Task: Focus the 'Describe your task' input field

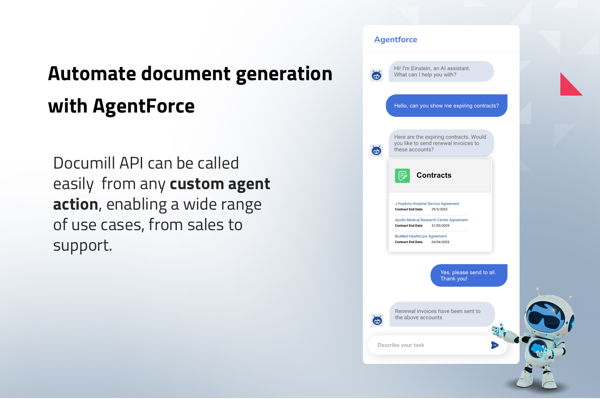Action: [x=438, y=345]
